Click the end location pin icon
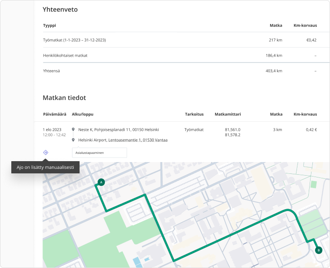 click(x=73, y=140)
